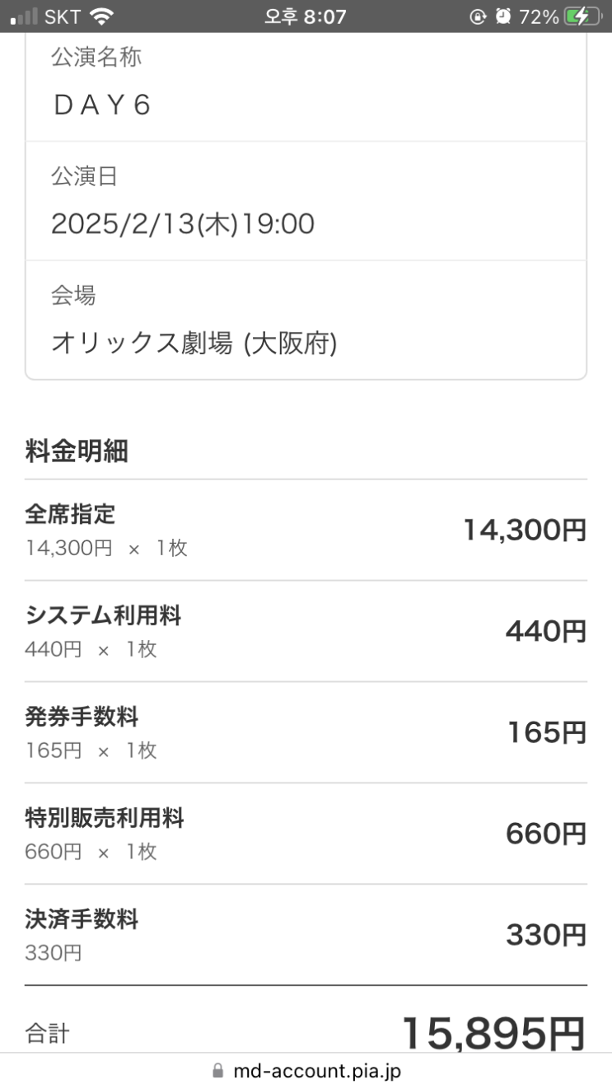
Task: Tap the performance date 2025/2/13 19:00
Action: [182, 224]
